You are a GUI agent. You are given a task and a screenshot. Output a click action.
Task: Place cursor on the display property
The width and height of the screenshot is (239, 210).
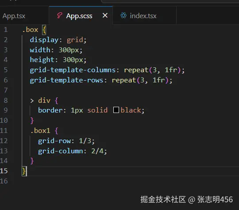click(44, 40)
